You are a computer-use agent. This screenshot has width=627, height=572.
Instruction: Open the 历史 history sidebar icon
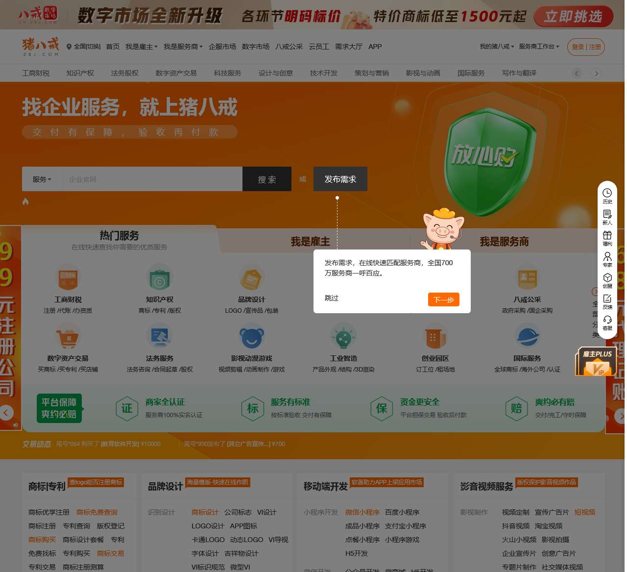[607, 196]
